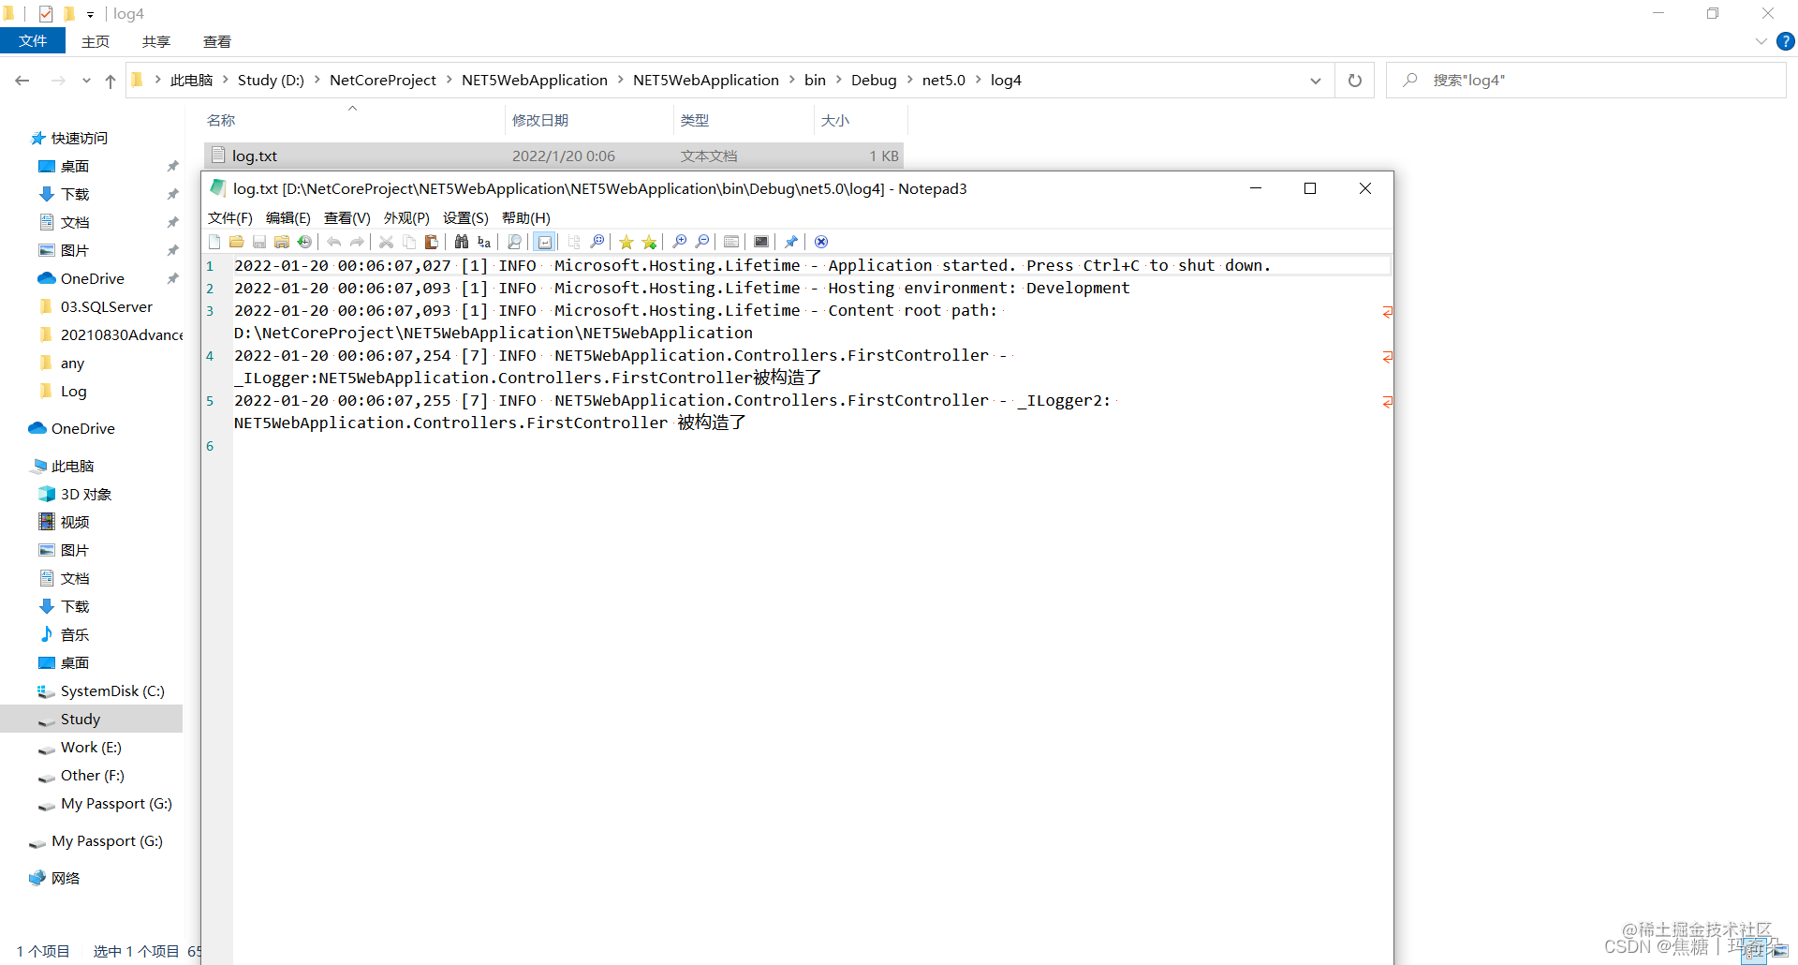Click the search box labeled 搜索"log4"
Viewport: 1798px width, 965px height.
pyautogui.click(x=1587, y=81)
